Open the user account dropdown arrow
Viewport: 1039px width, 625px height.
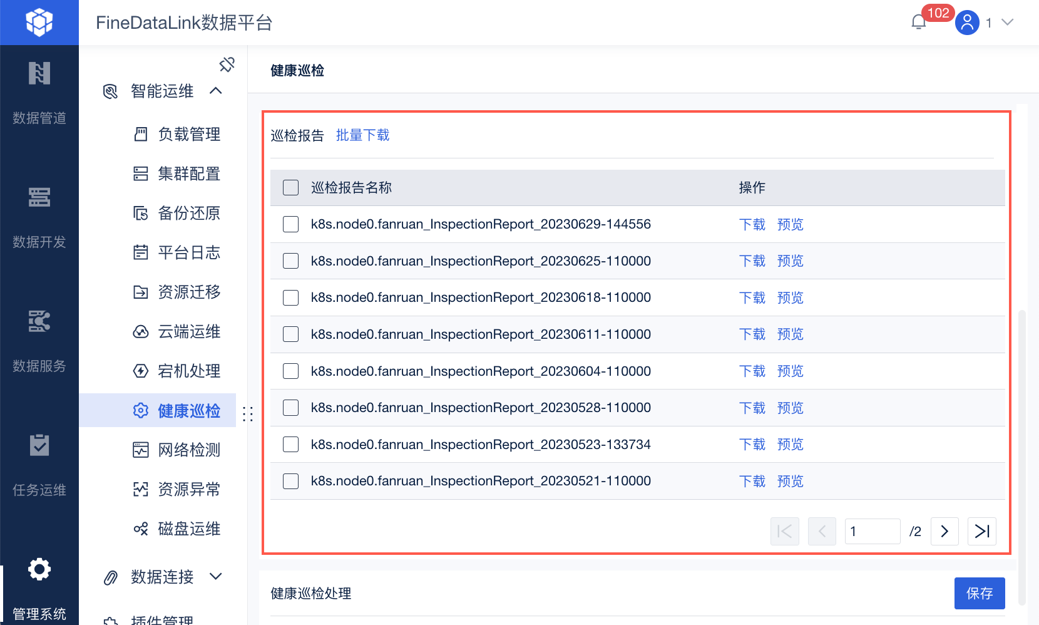pos(1007,22)
